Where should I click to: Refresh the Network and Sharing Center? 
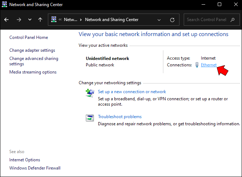click(x=172, y=20)
